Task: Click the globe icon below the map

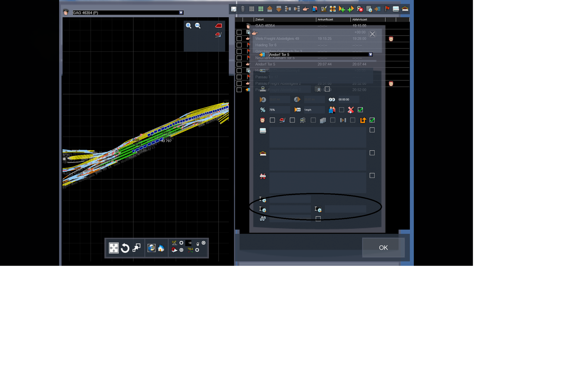Action: tap(152, 248)
